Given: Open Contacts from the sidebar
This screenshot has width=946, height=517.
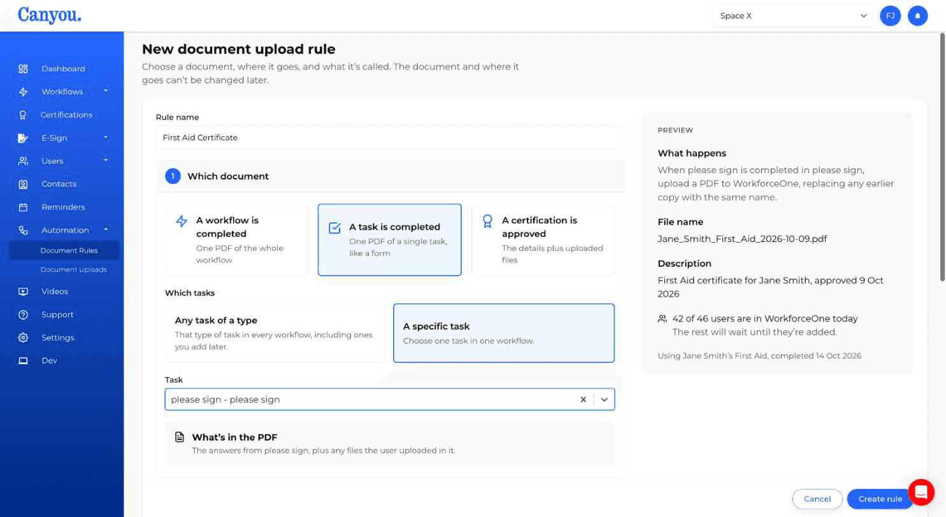Looking at the screenshot, I should coord(59,184).
